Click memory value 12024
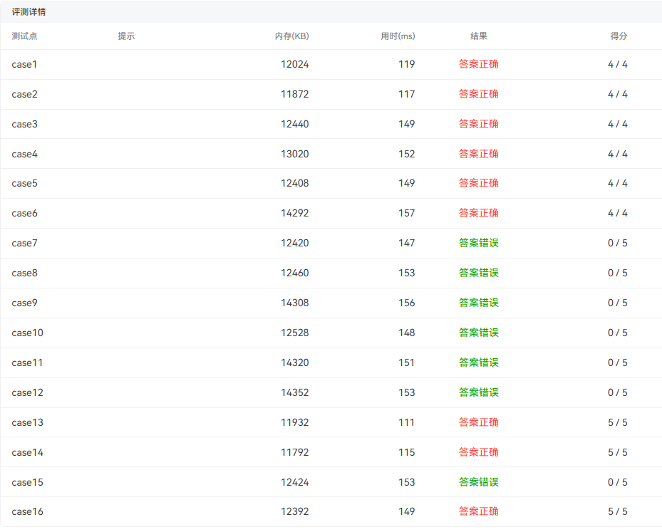 295,64
